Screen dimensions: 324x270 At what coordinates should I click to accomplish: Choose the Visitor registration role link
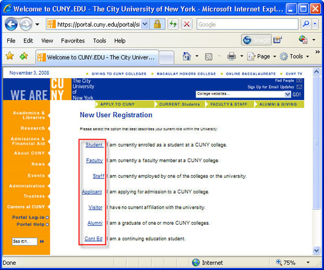(x=96, y=207)
